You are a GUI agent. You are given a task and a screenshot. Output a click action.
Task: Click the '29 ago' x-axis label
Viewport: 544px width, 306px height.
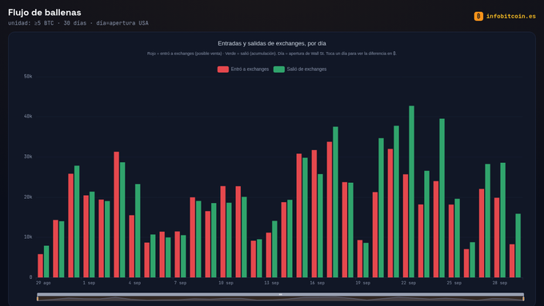coord(43,283)
